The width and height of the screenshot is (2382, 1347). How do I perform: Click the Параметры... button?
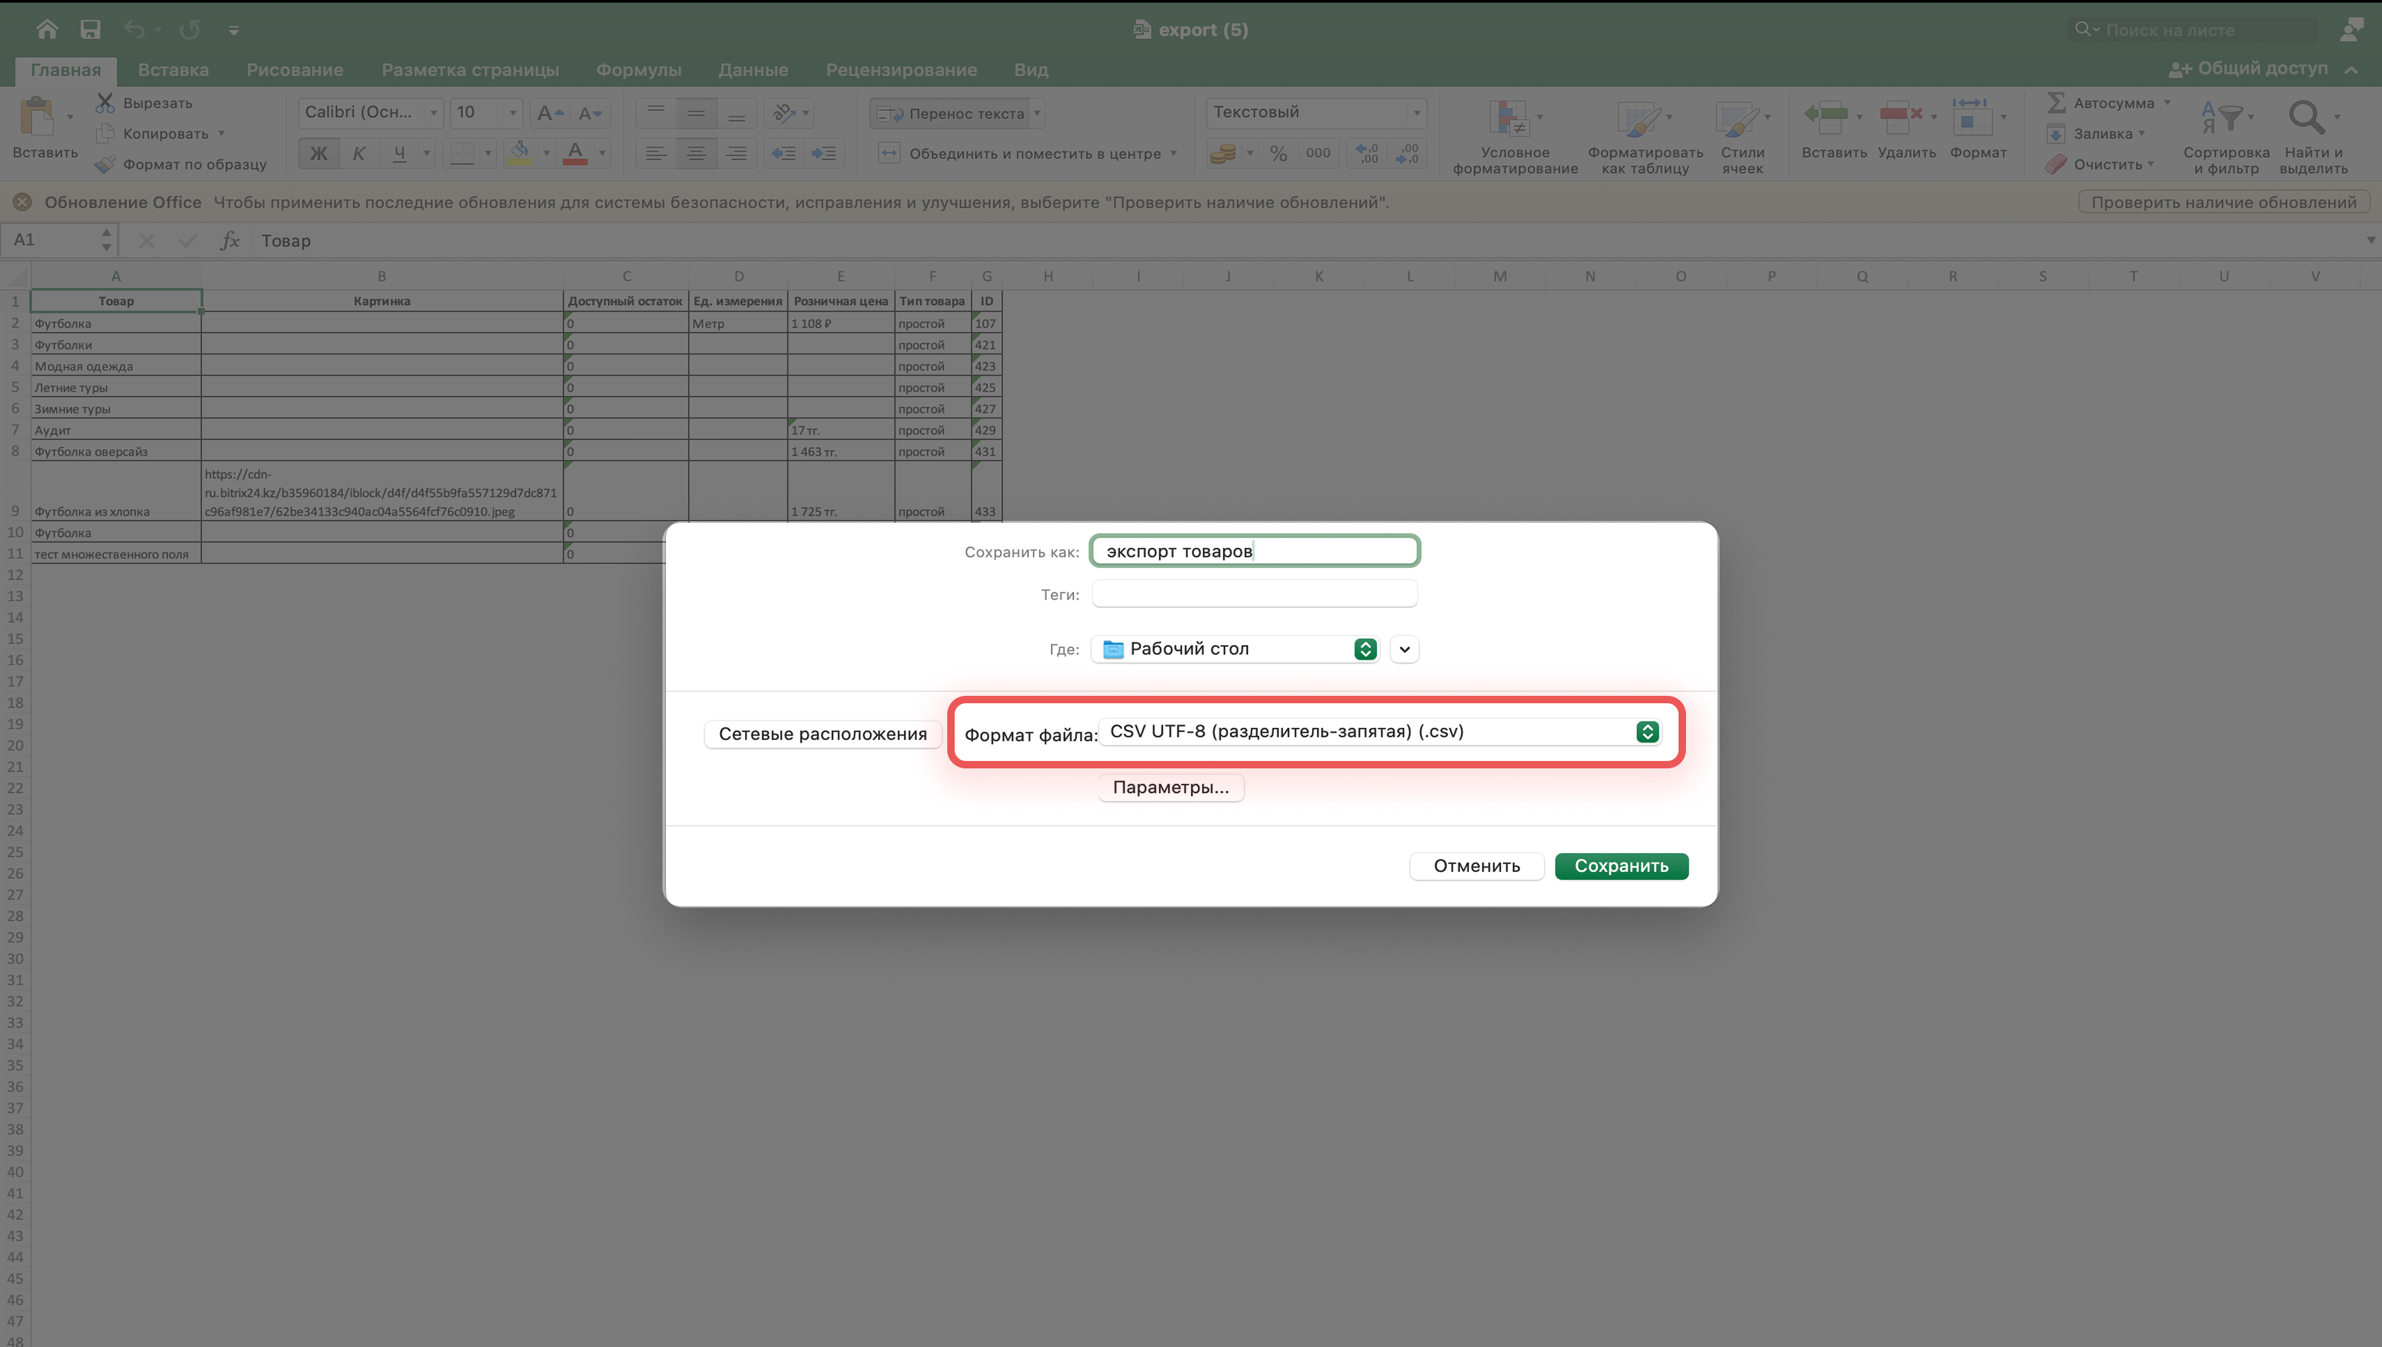1170,787
